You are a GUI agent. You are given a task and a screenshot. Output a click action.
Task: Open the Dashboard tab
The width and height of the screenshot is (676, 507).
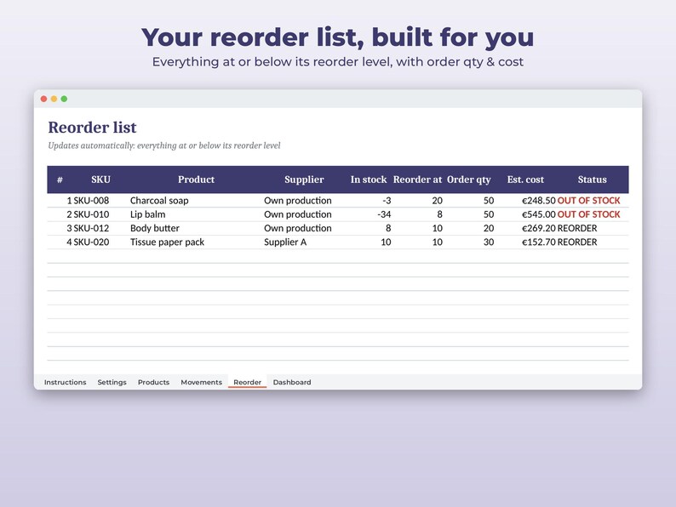pos(292,382)
